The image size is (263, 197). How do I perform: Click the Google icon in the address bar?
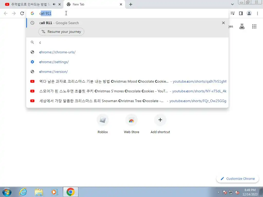[32, 13]
